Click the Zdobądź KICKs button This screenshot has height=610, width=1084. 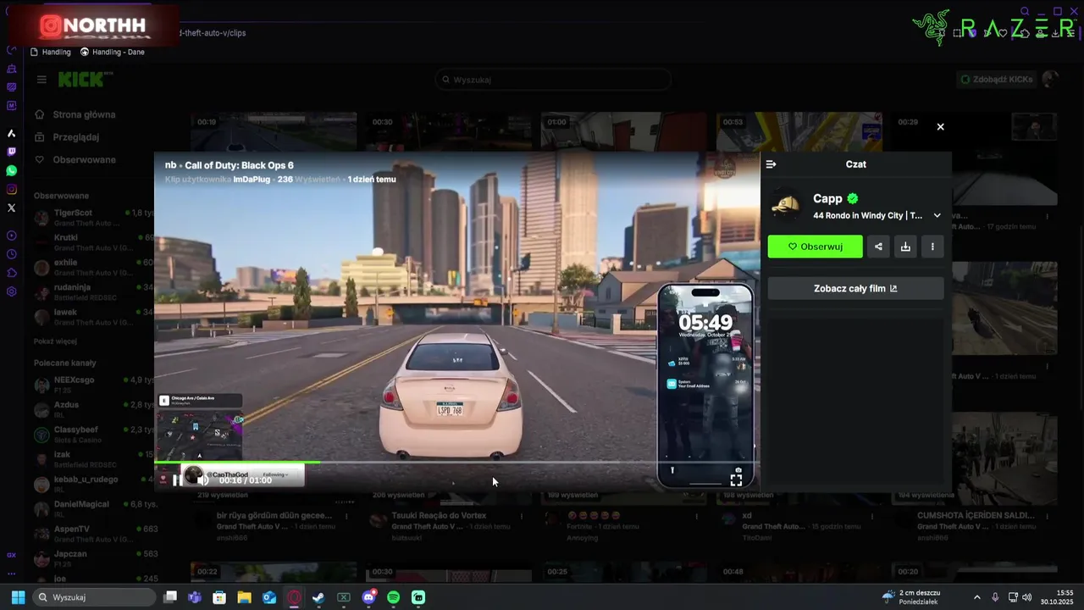click(996, 79)
